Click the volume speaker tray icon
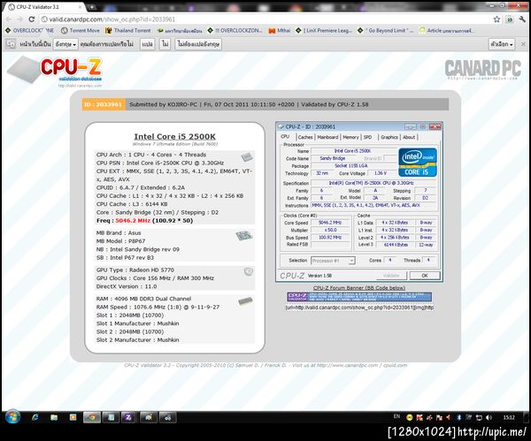Image resolution: width=531 pixels, height=441 pixels. [x=489, y=418]
